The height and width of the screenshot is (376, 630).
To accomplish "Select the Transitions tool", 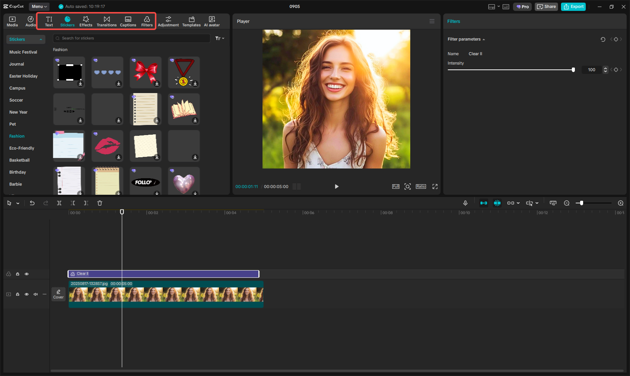I will coord(106,21).
